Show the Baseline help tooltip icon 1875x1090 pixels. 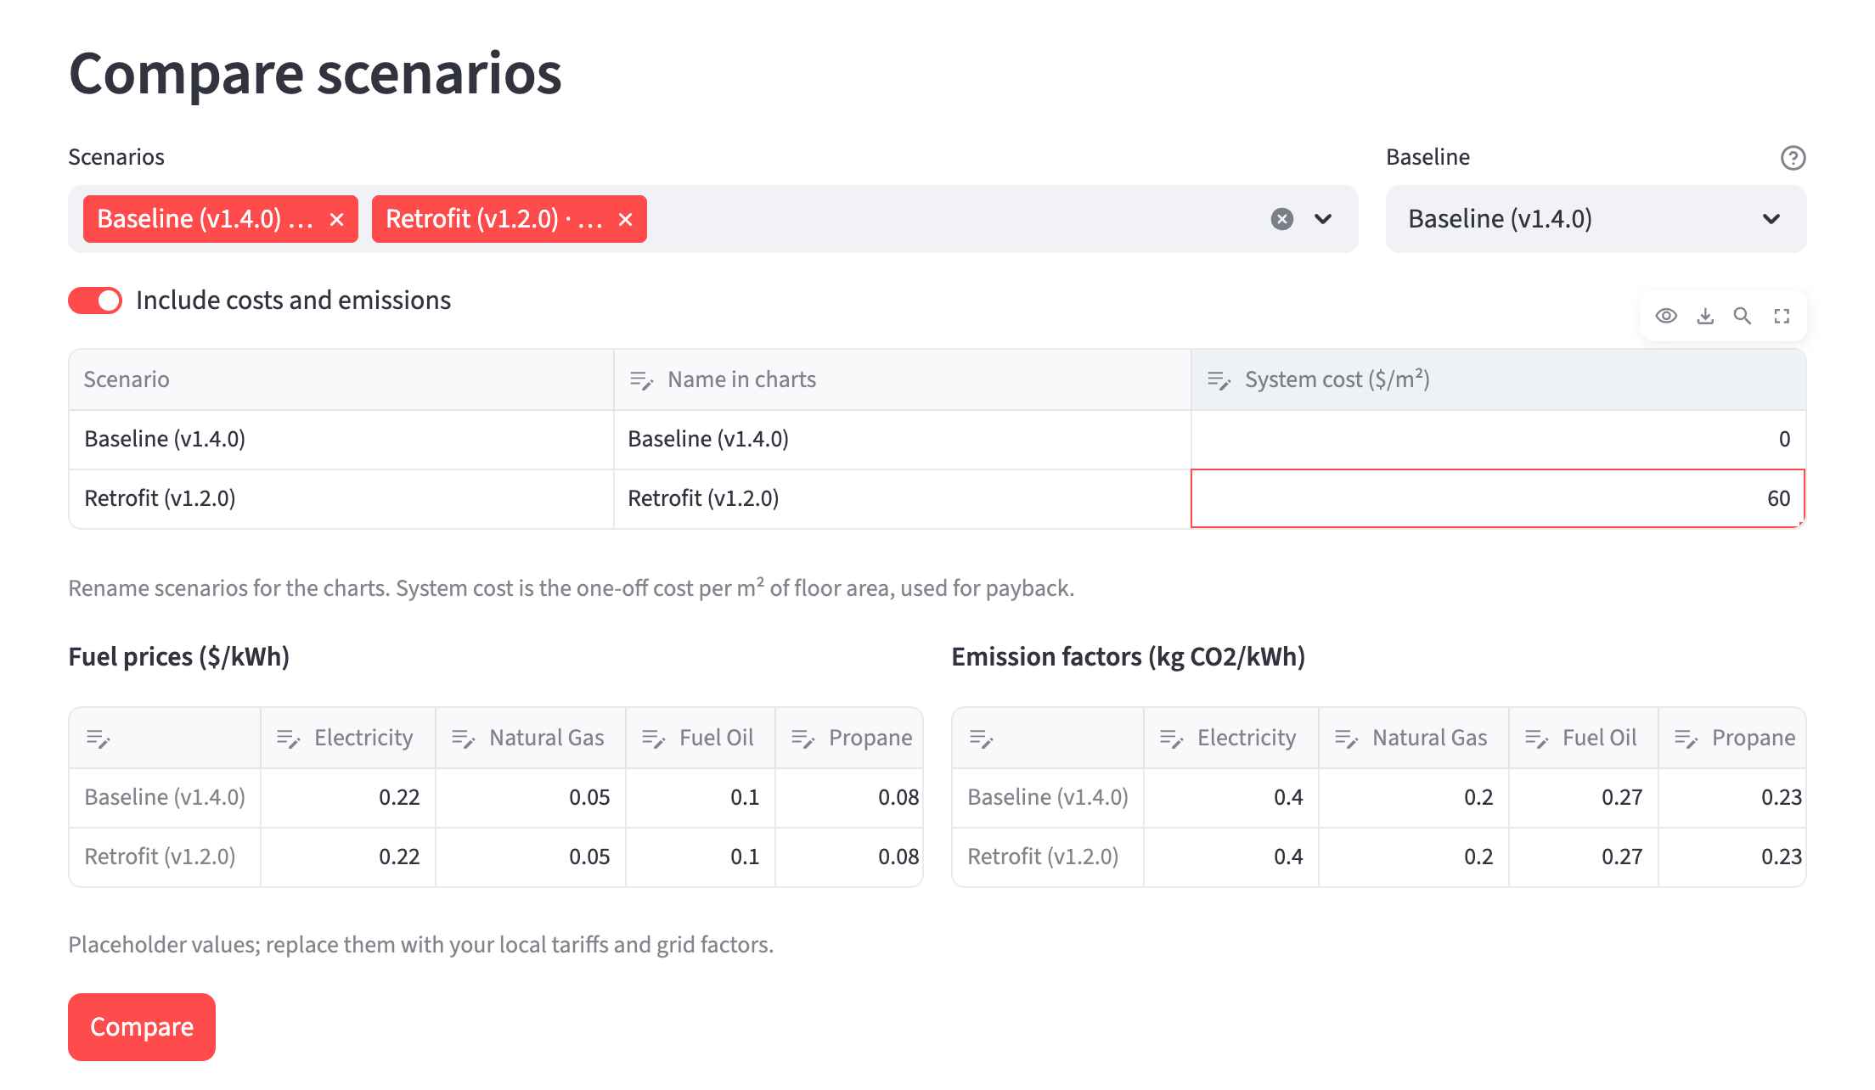pos(1793,158)
